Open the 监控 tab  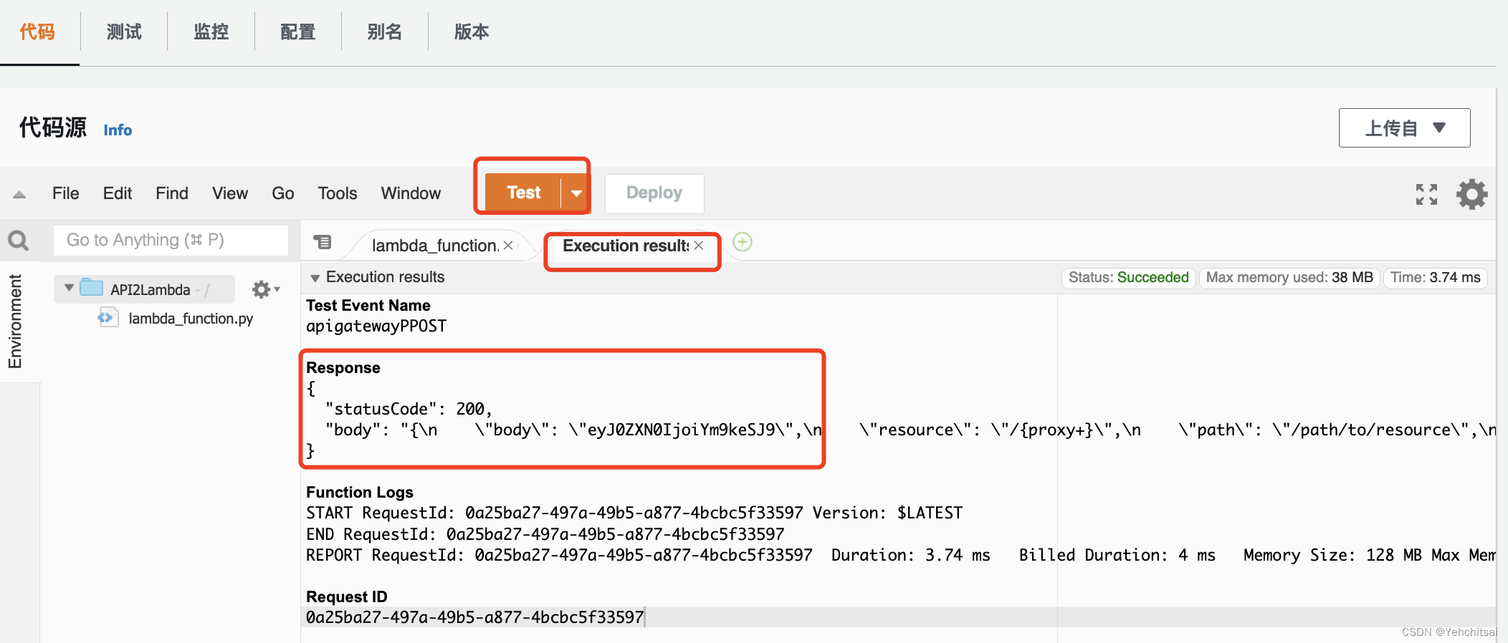[x=211, y=32]
